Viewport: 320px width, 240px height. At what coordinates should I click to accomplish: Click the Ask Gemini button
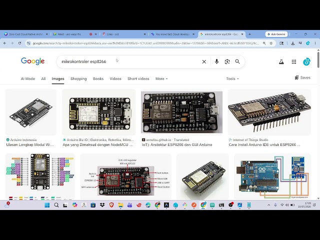click(276, 34)
